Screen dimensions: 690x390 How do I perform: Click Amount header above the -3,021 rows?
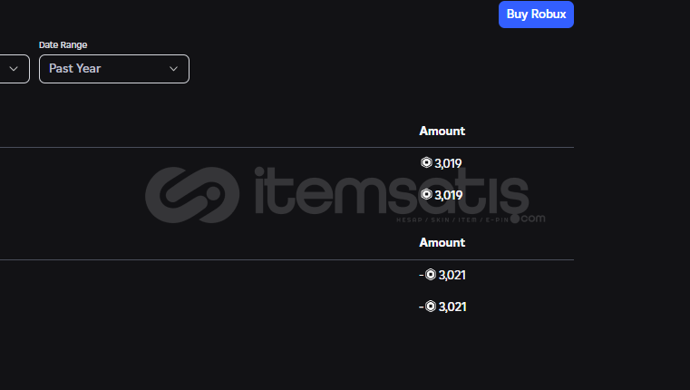click(x=442, y=242)
